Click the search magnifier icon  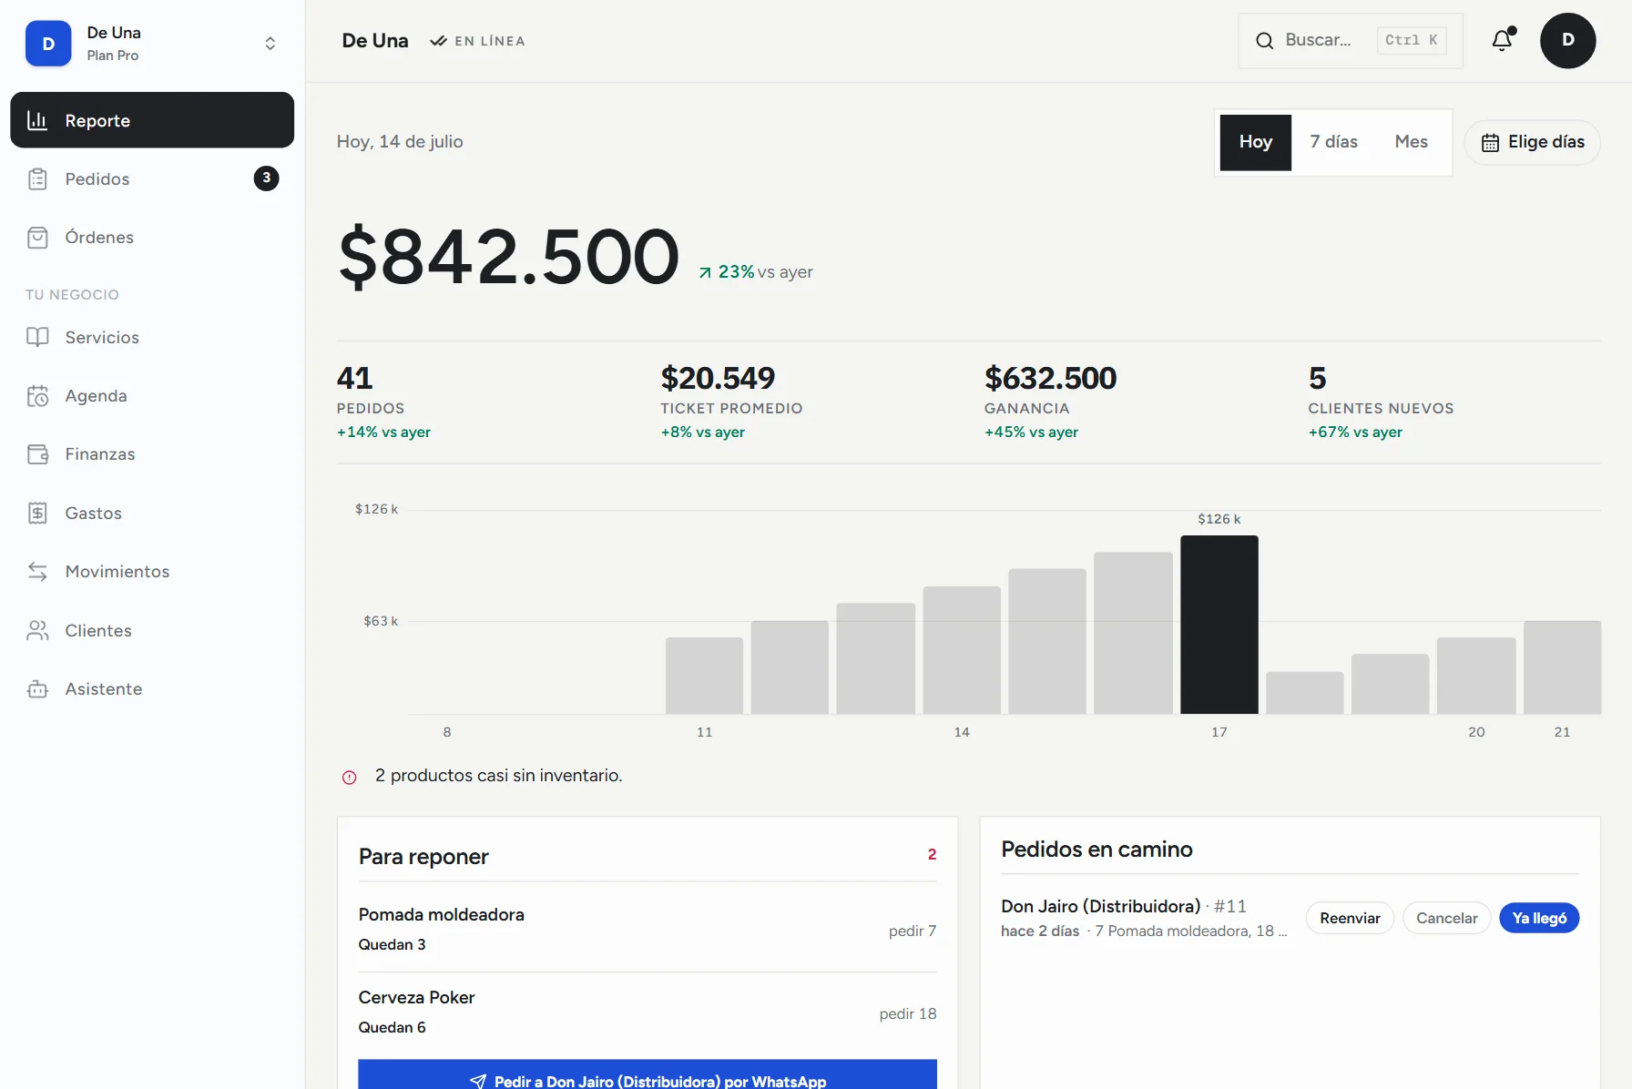(1264, 40)
